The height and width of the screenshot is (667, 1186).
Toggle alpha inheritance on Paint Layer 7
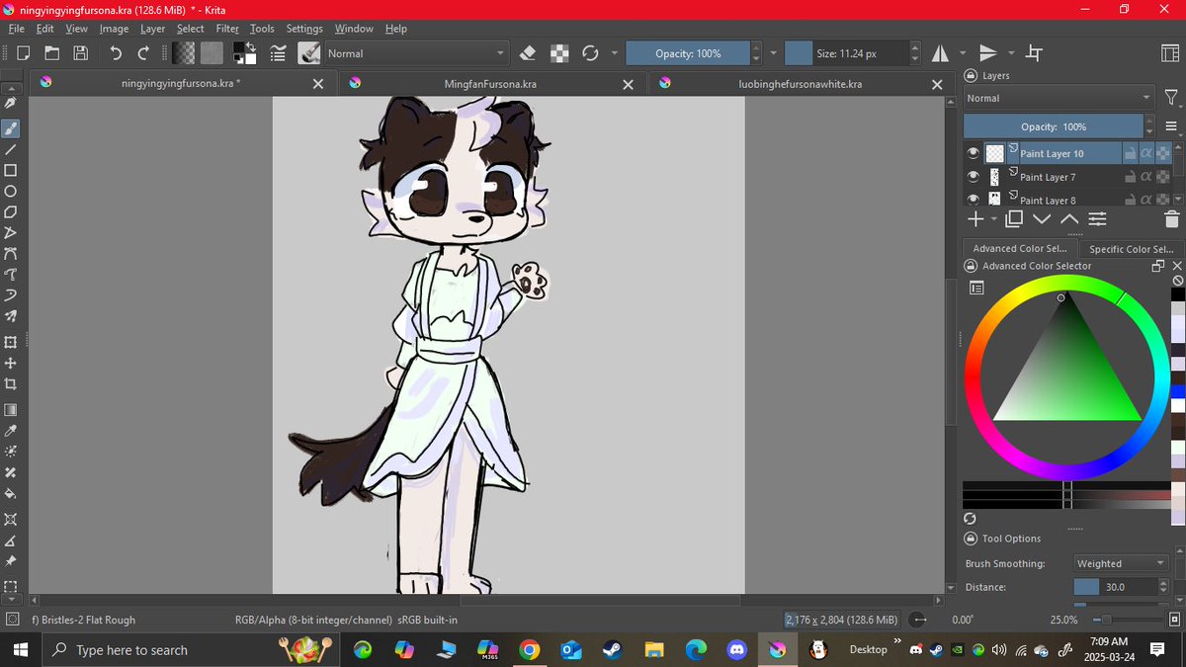tap(1146, 177)
